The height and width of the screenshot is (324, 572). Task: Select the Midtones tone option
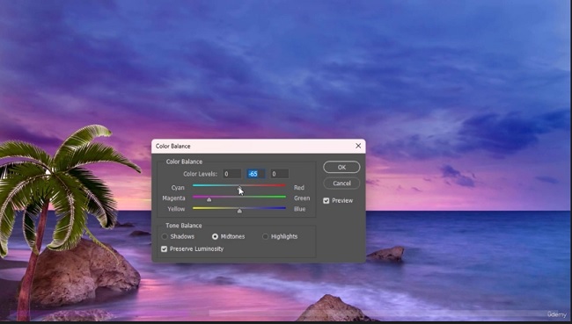point(215,236)
